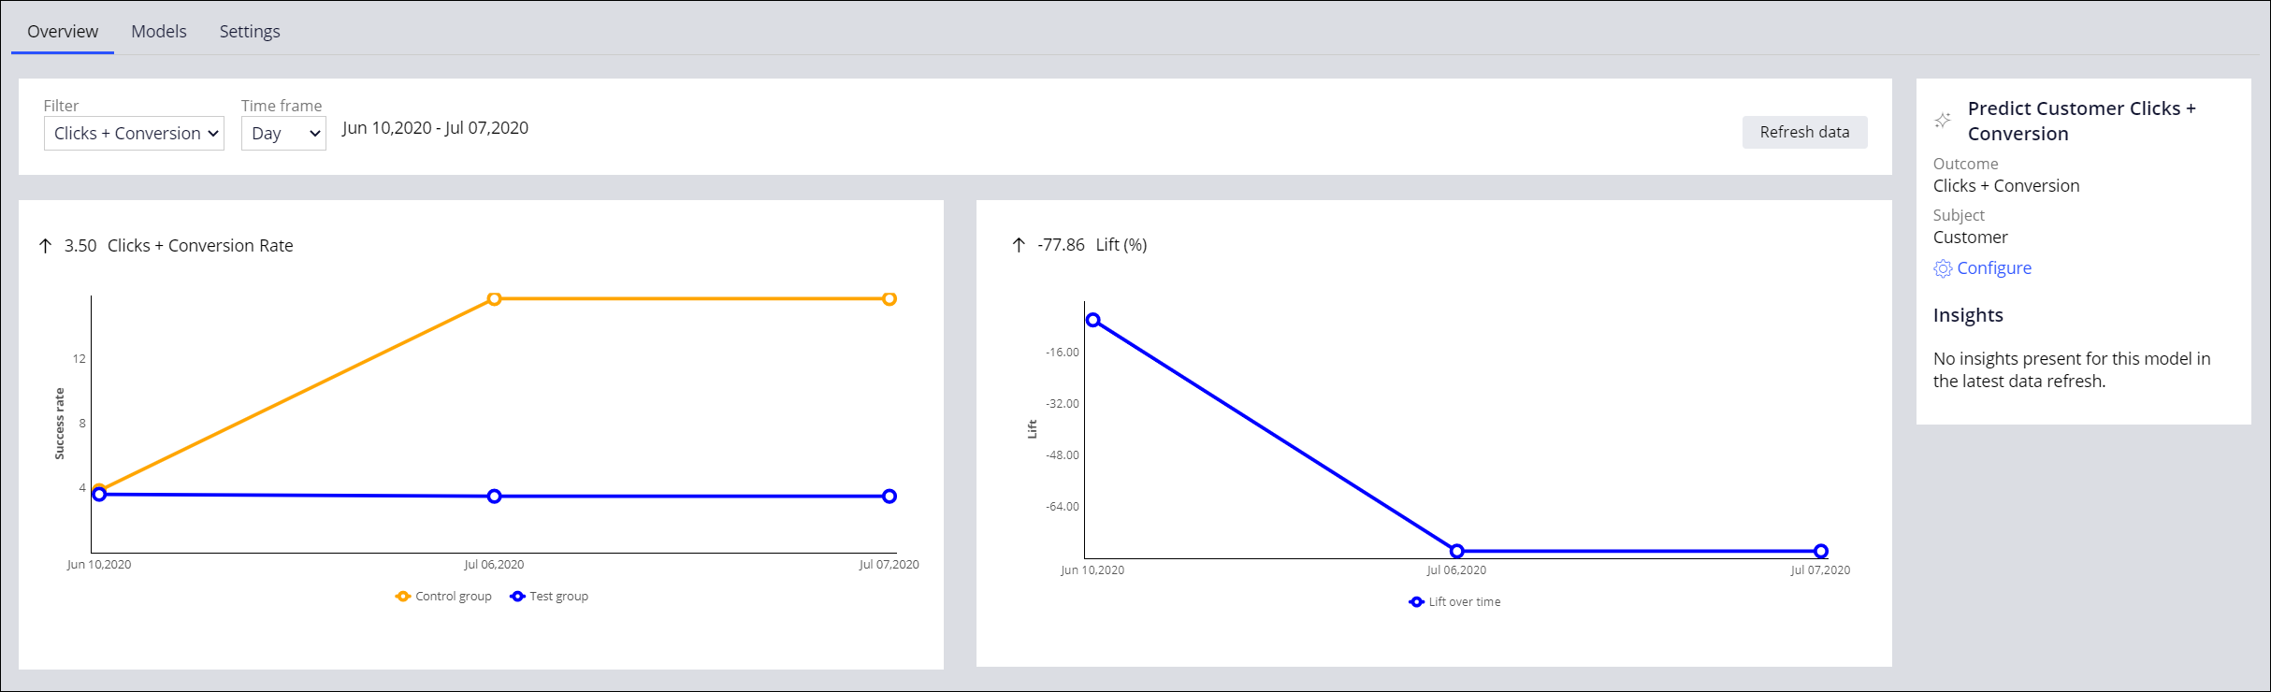Click the gear icon beside Configure
Viewport: 2271px width, 692px height.
(x=1943, y=268)
